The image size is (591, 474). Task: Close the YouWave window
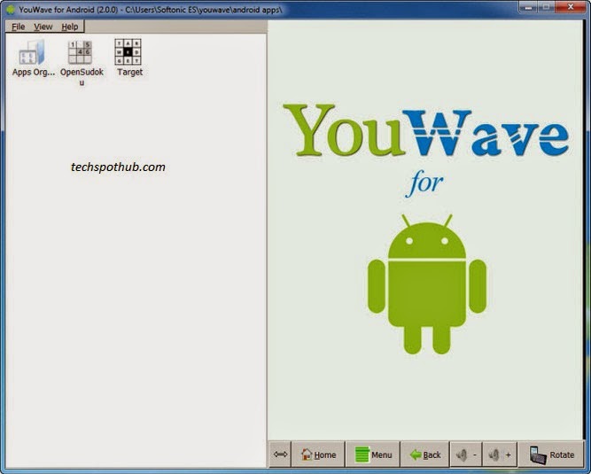[571, 6]
